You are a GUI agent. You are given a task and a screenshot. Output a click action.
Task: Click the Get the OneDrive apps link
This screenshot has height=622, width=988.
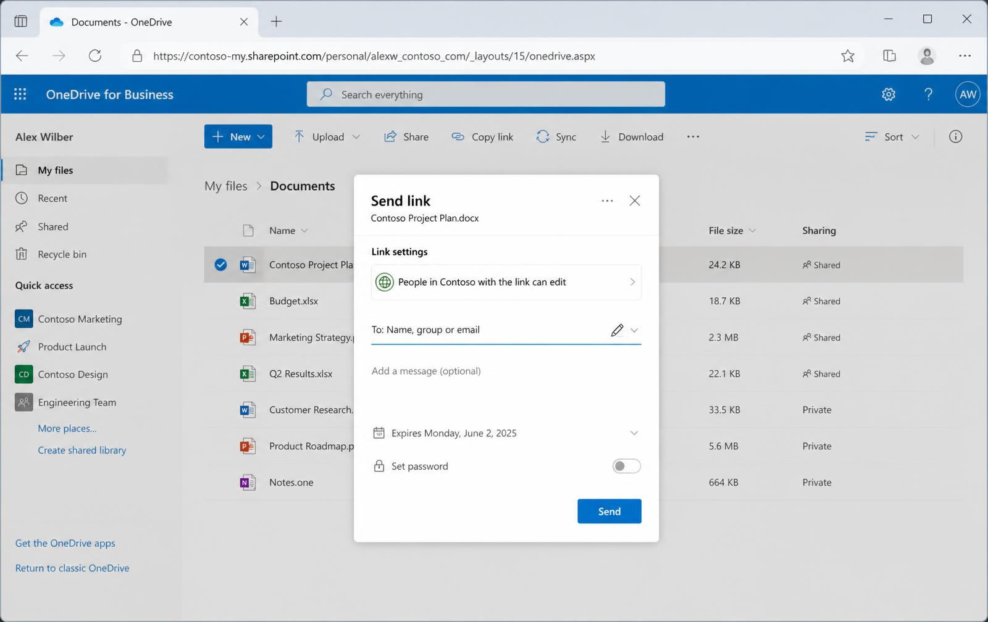coord(65,544)
